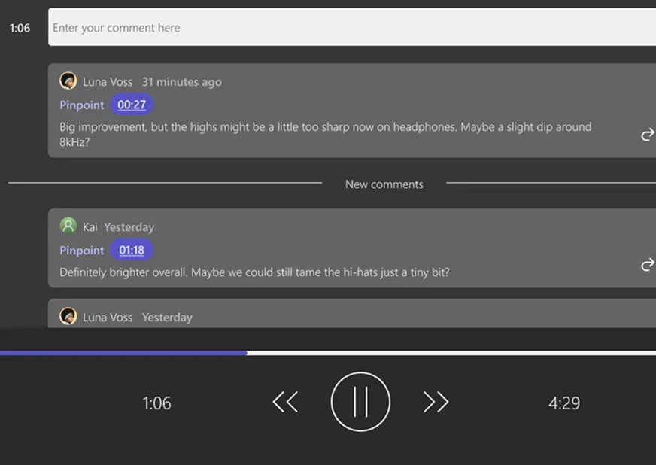Pause the audio playback
656x465 pixels.
coord(360,403)
